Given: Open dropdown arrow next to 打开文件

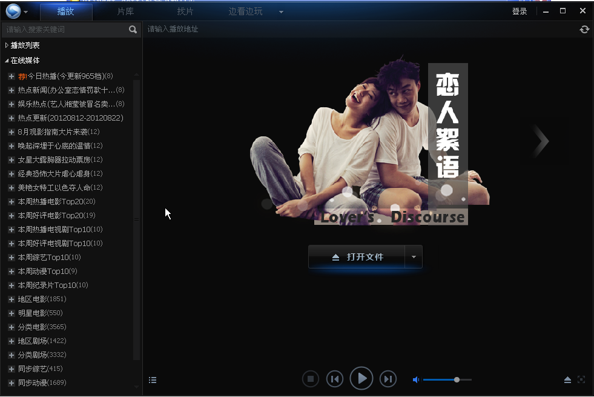Looking at the screenshot, I should [x=414, y=257].
